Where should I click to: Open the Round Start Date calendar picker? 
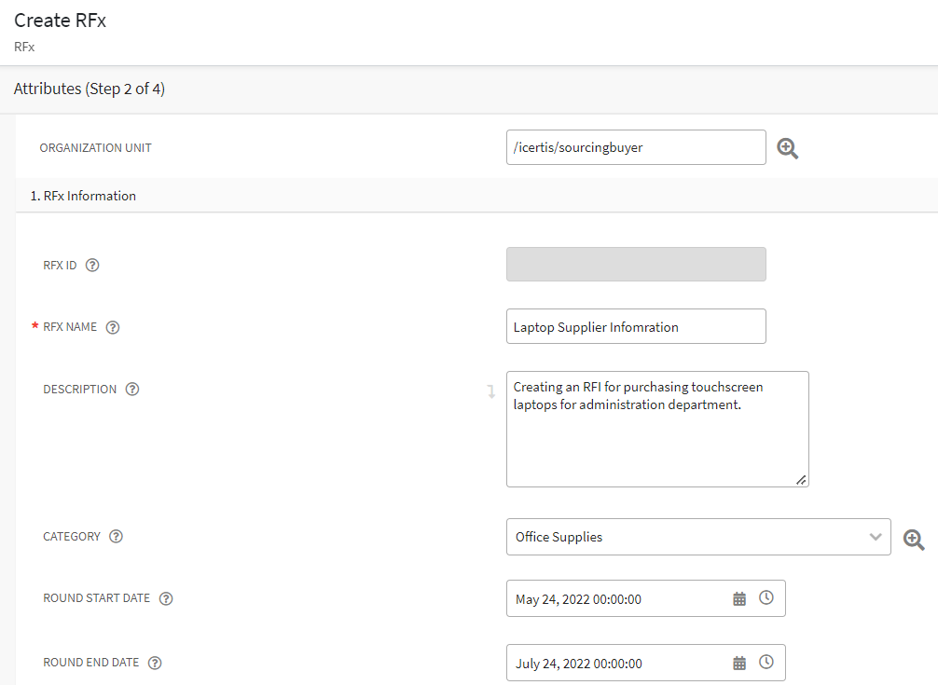point(739,597)
